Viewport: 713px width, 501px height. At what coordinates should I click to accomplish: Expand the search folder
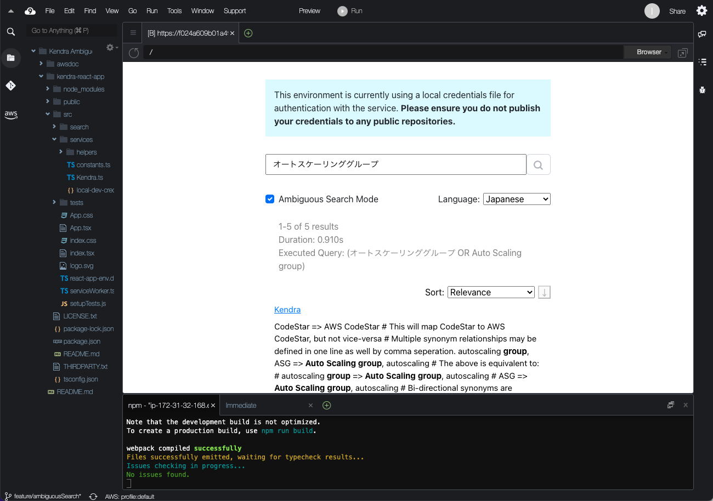(x=54, y=127)
